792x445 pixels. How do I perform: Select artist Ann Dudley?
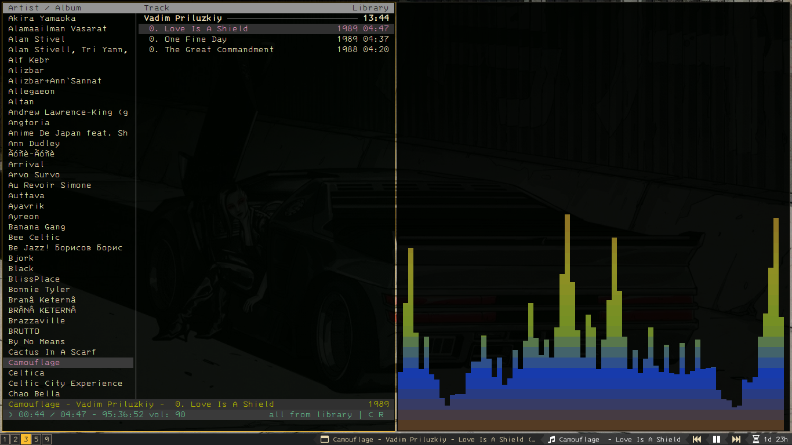(34, 144)
